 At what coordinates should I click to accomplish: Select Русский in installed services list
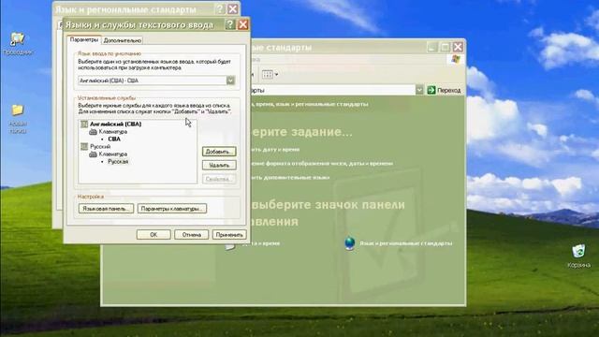[x=100, y=147]
